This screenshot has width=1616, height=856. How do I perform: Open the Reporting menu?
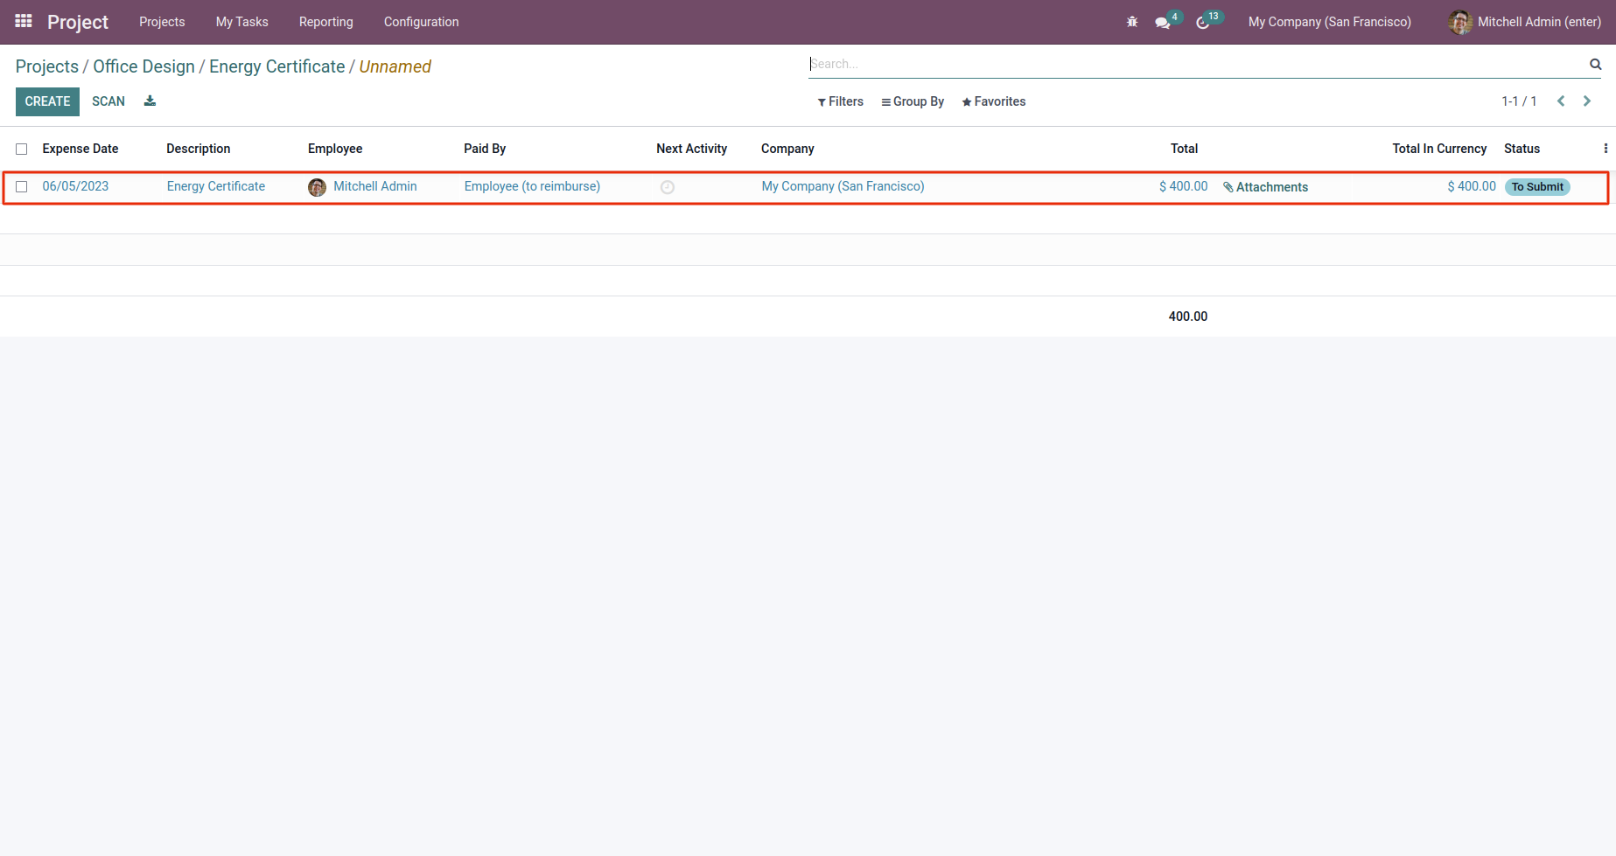click(326, 22)
